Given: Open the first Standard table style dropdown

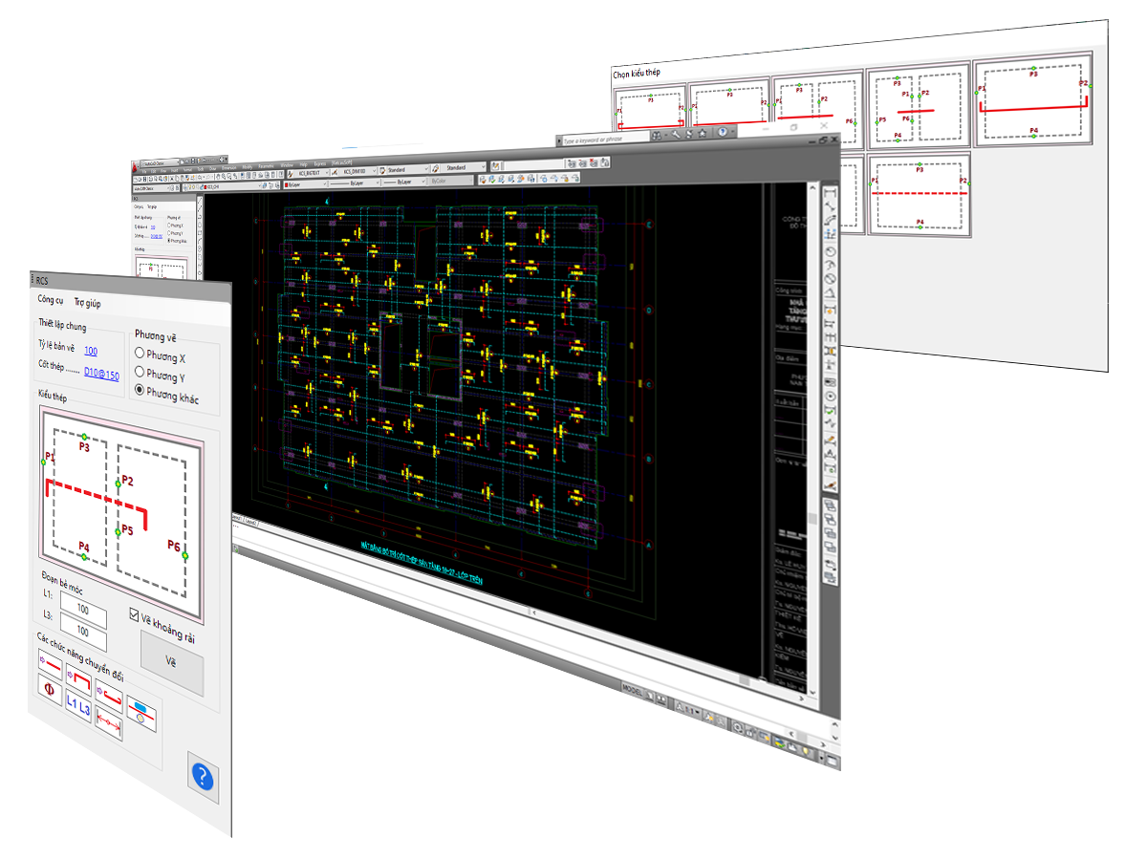Looking at the screenshot, I should (404, 170).
